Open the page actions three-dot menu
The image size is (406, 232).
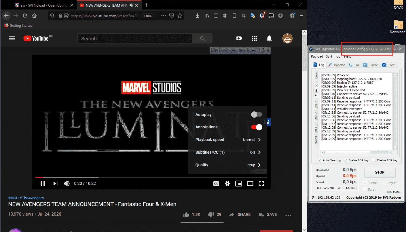[163, 16]
